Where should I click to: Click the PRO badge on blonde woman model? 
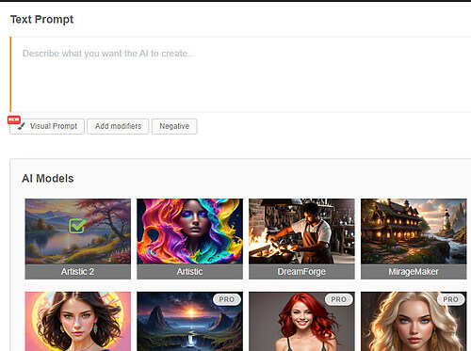tap(450, 299)
